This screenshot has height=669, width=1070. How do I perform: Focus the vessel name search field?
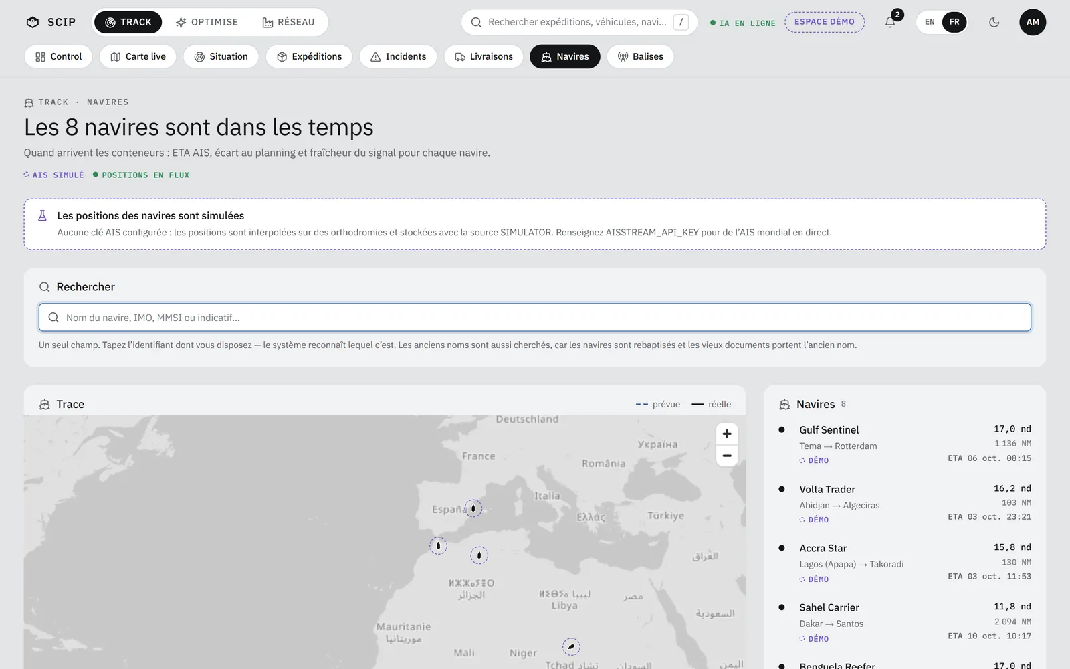(x=535, y=318)
